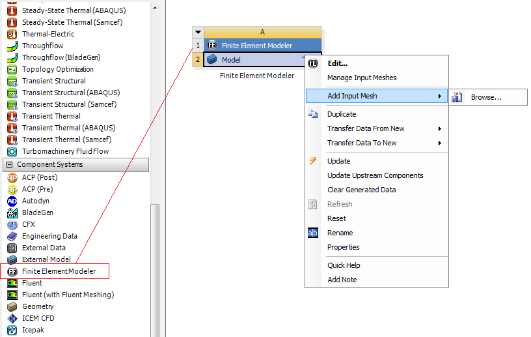Select Throughflow in the toolbox list
Screen dimensions: 531x337
[x=42, y=46]
